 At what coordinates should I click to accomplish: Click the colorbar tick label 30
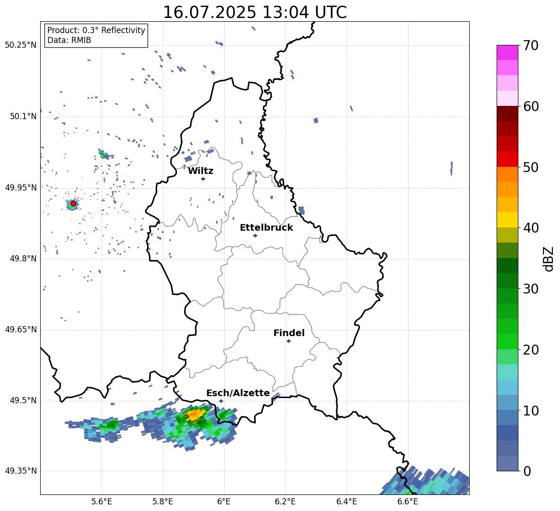[x=531, y=289]
